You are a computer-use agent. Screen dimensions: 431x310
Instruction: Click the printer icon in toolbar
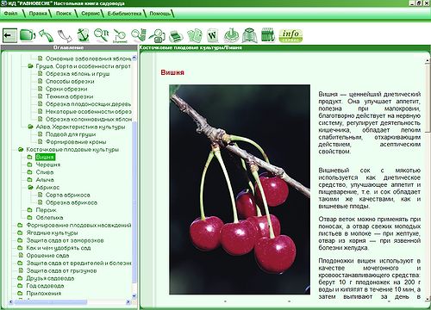pyautogui.click(x=176, y=36)
